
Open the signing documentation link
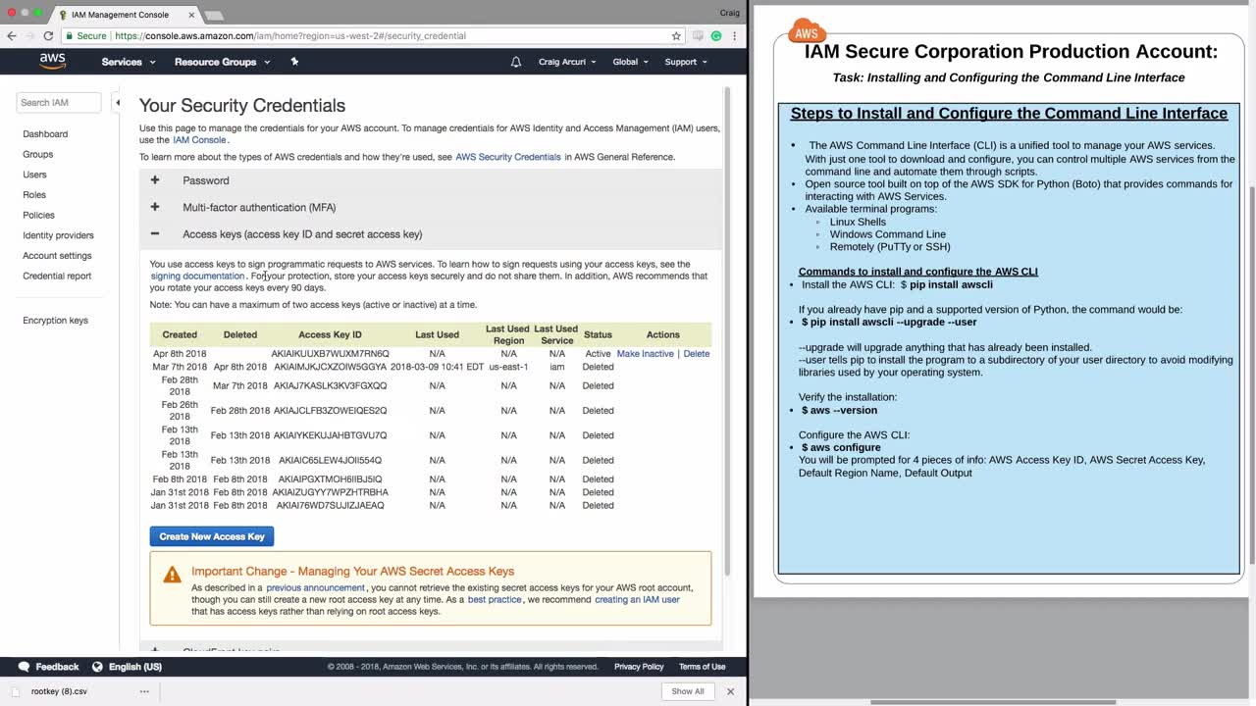click(x=197, y=277)
